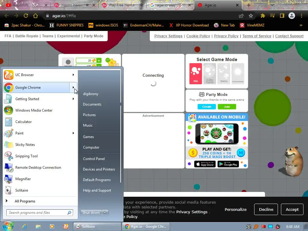308x231 pixels.
Task: Expand Getting Started submenu arrow
Action: pyautogui.click(x=73, y=99)
